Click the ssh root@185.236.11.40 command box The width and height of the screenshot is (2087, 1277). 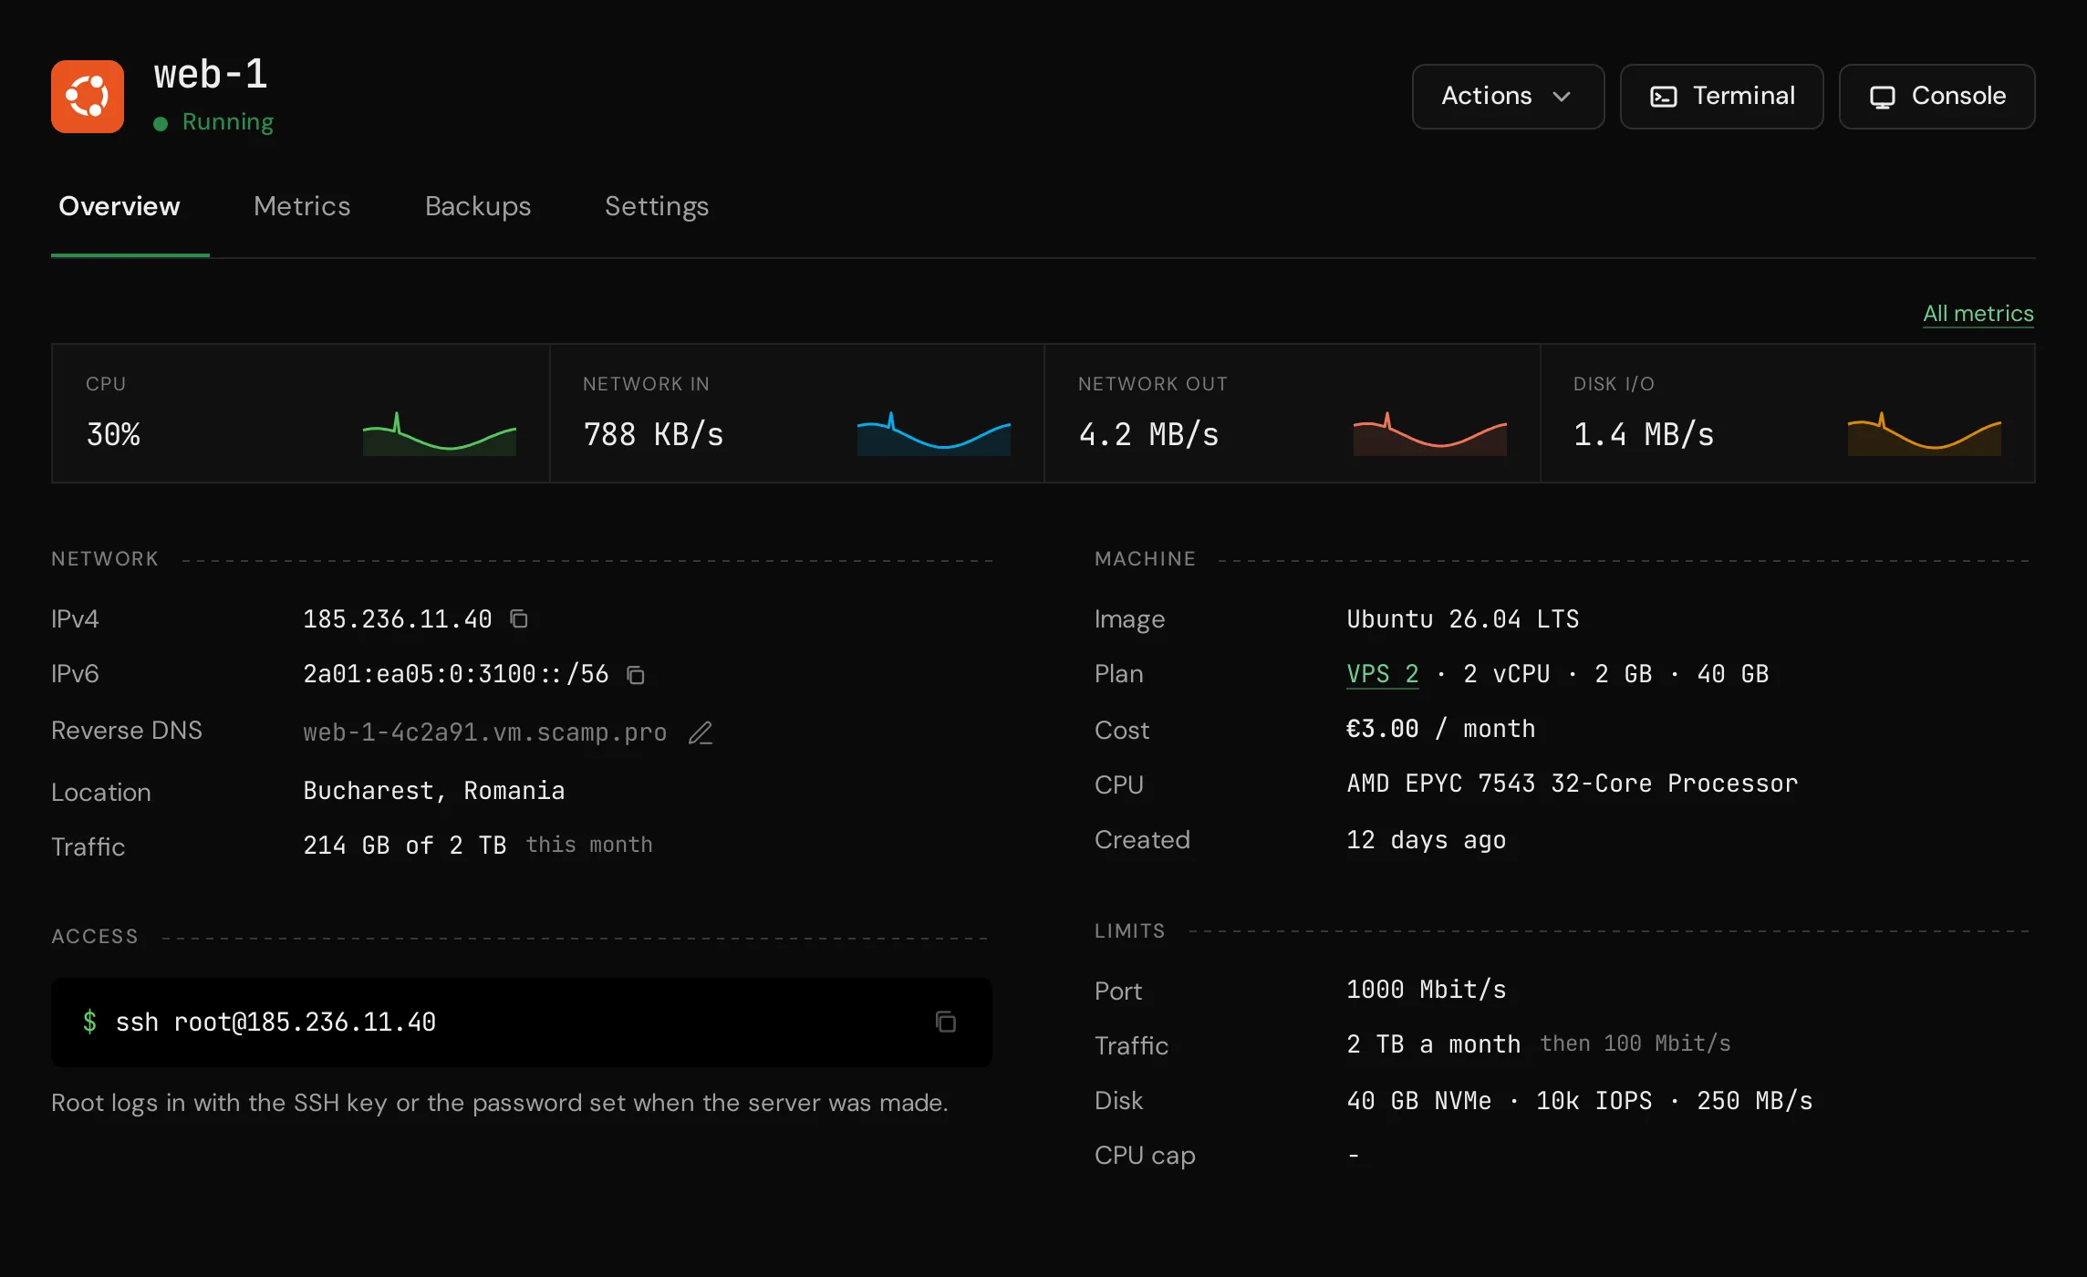pyautogui.click(x=522, y=1023)
